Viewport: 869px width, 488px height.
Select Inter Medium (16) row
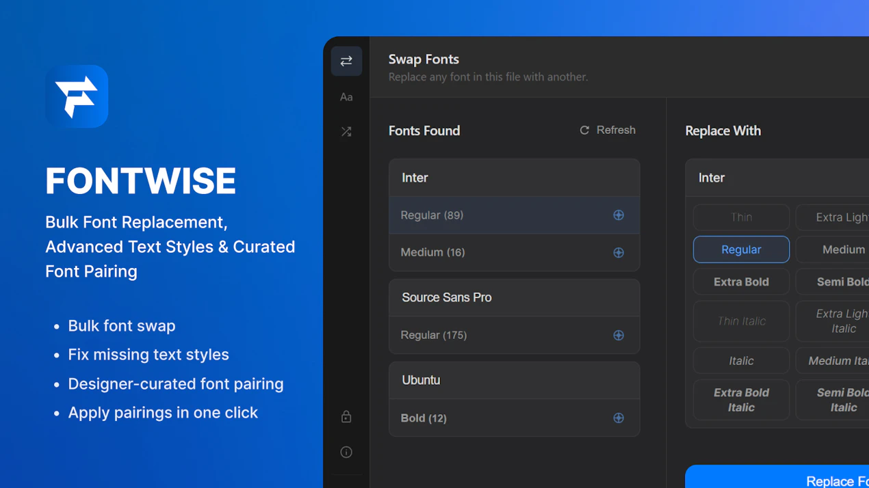pos(515,253)
